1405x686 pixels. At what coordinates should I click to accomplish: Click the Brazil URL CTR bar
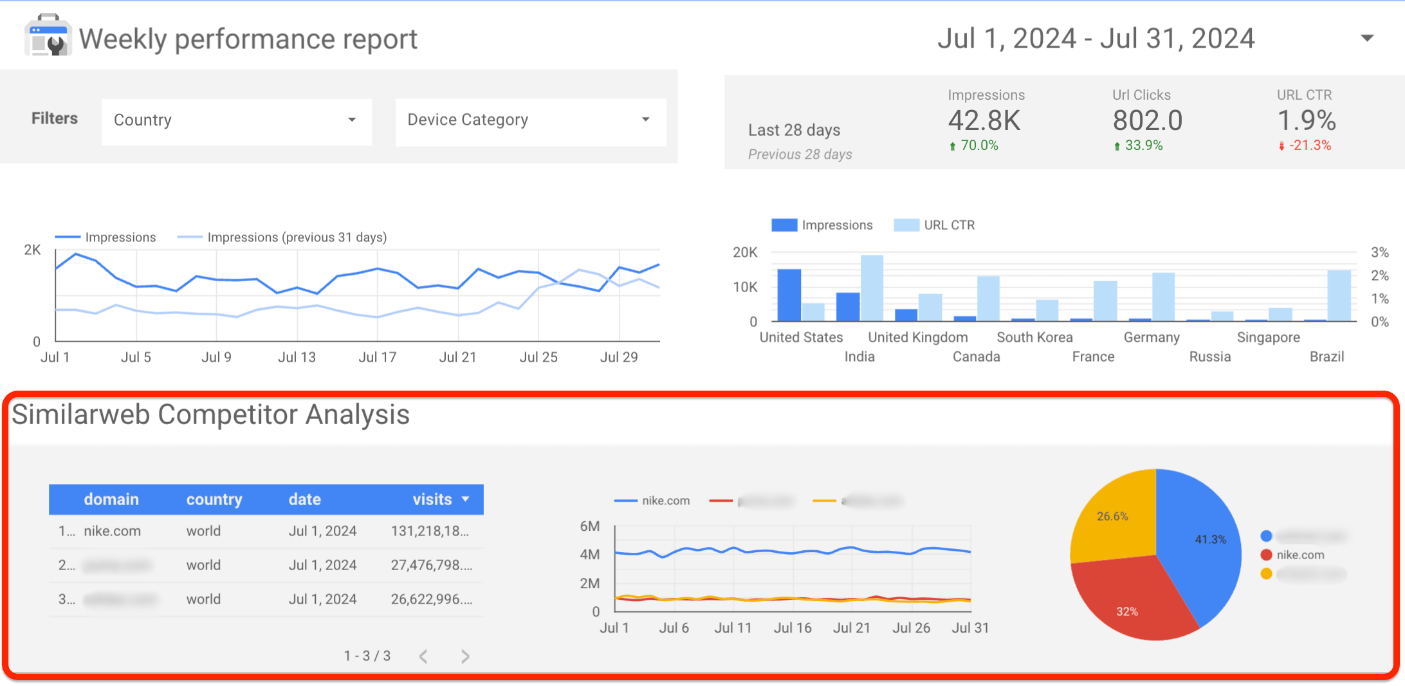(1339, 295)
